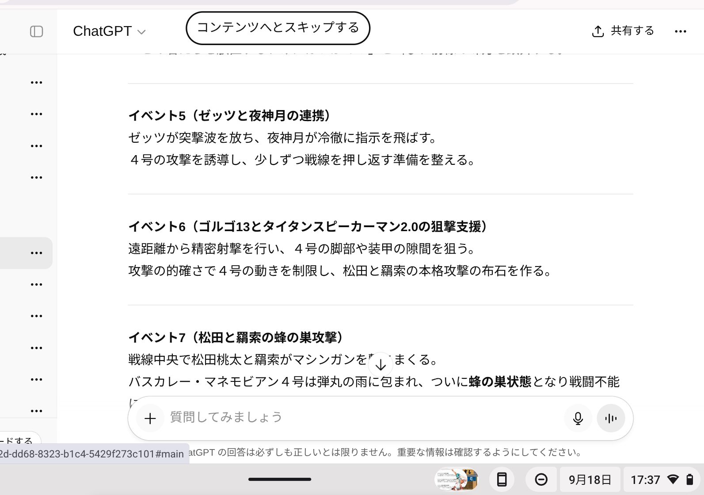Open options for the highlighted sidebar chat

coord(36,253)
